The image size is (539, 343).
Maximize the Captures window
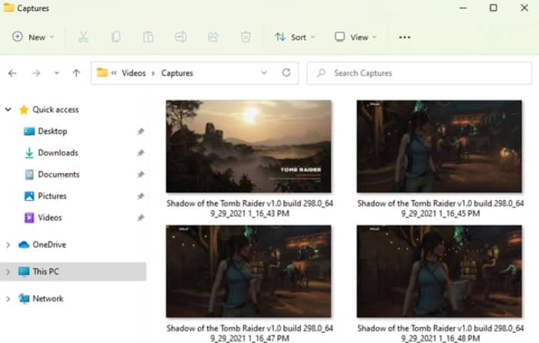coord(494,8)
